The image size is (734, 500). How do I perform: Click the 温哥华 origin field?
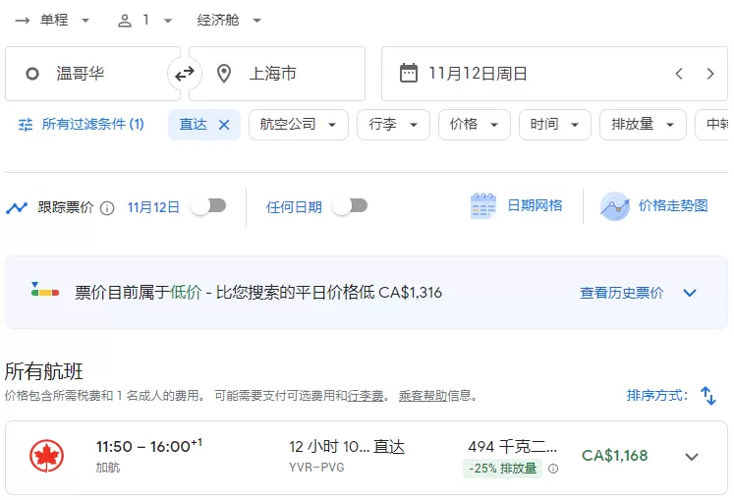pos(92,74)
